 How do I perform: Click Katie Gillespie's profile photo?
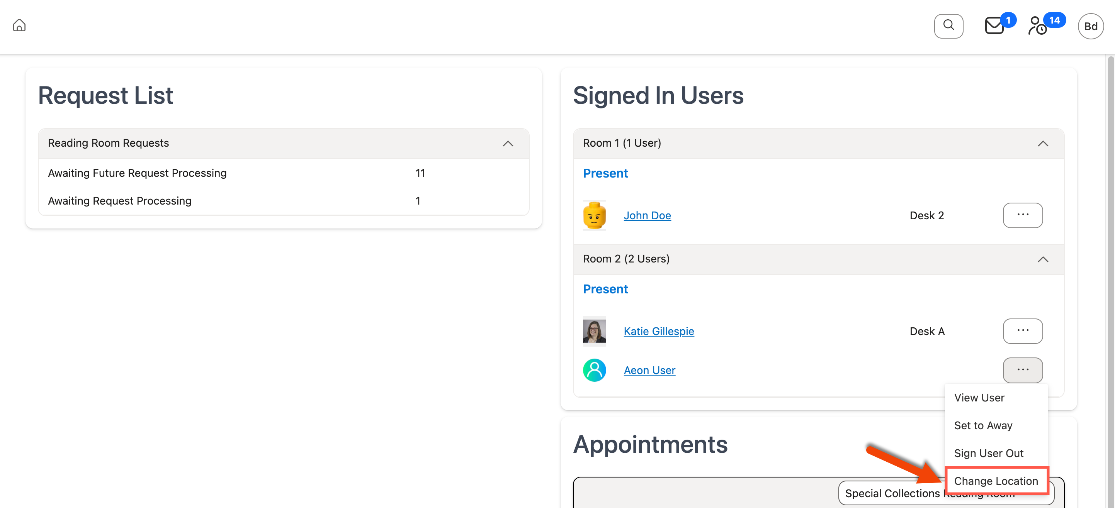point(594,331)
